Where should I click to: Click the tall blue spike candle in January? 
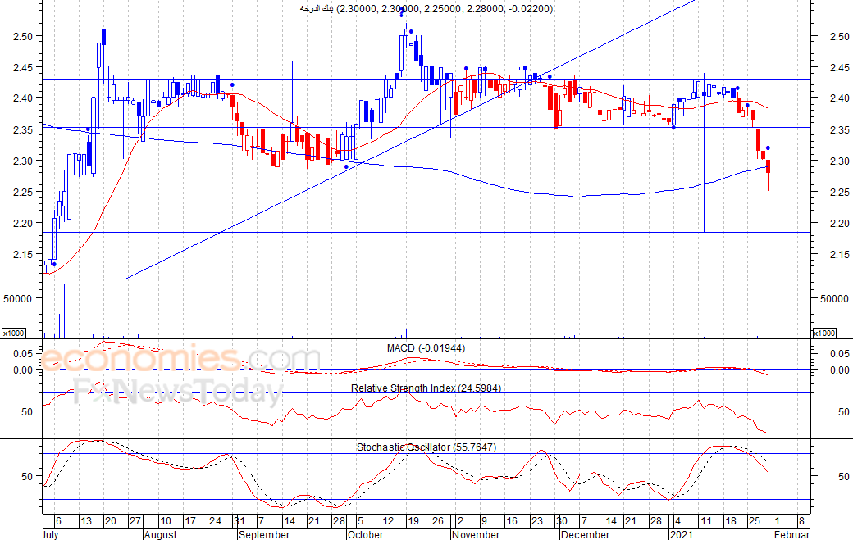pos(705,156)
